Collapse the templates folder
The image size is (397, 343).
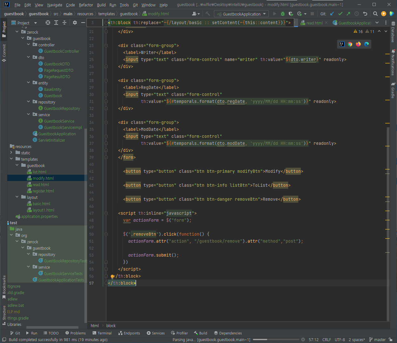tap(11, 159)
